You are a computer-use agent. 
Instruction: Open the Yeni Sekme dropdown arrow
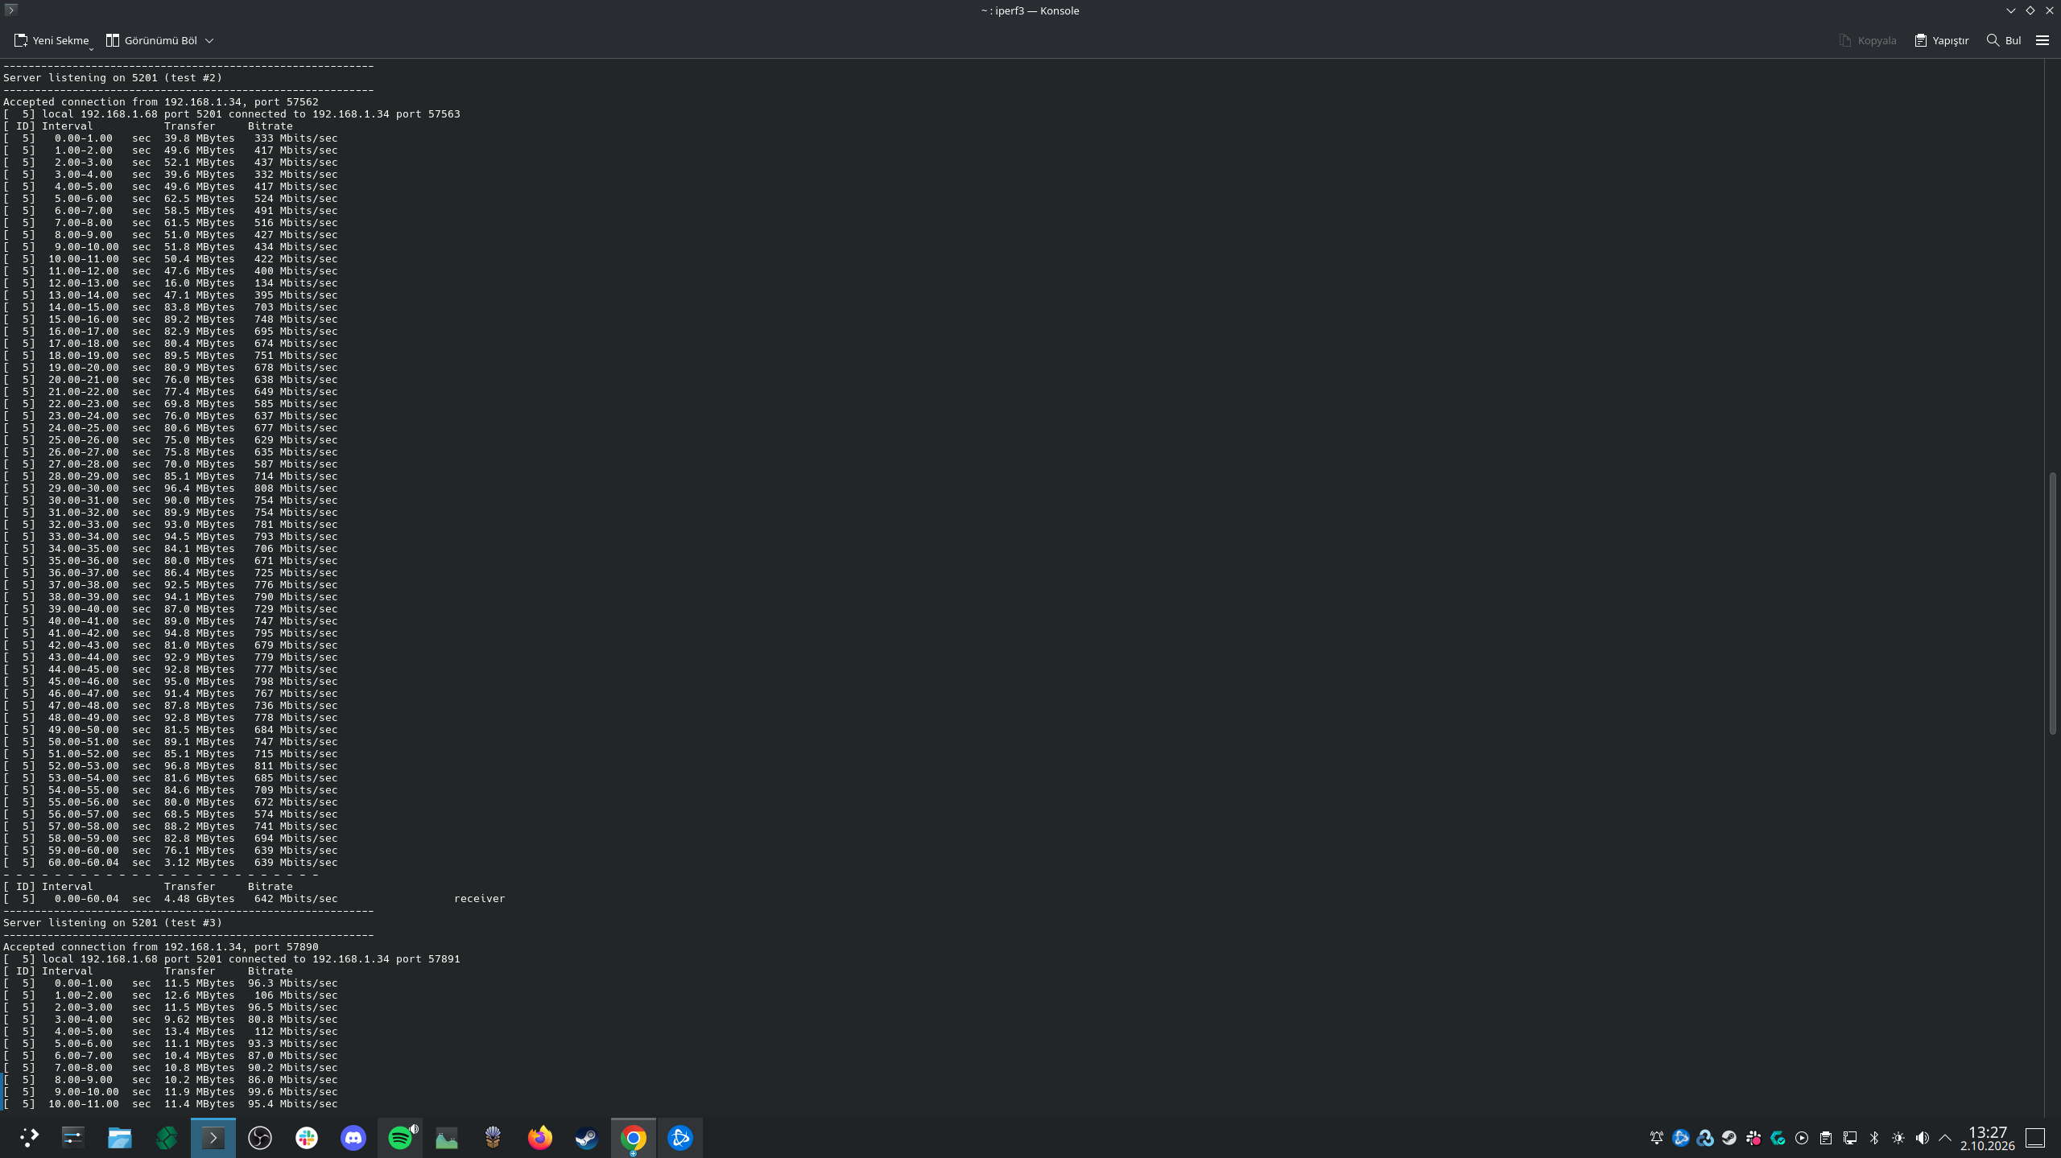(91, 48)
